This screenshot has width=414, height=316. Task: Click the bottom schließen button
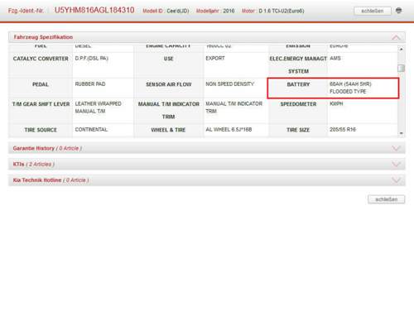(x=386, y=199)
